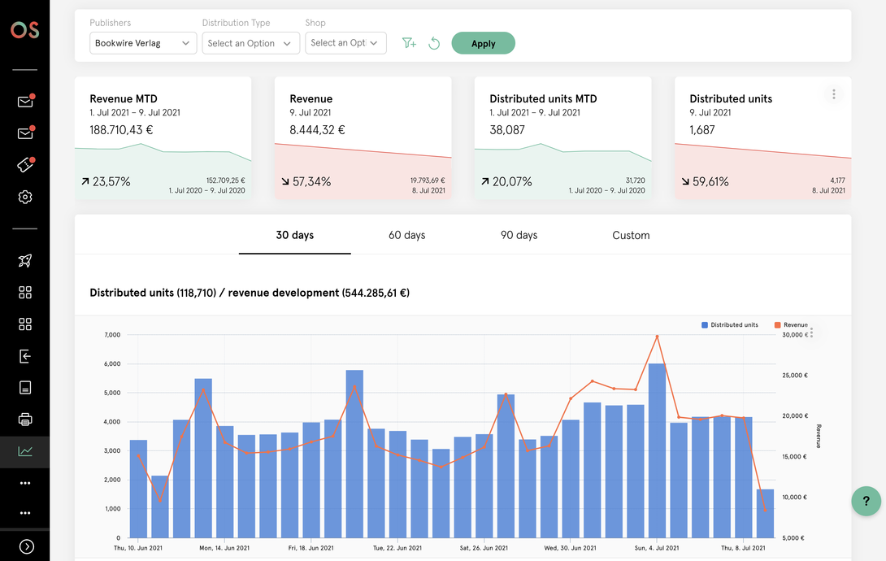Open the ticket icon with notification badge
The height and width of the screenshot is (561, 886).
point(25,165)
